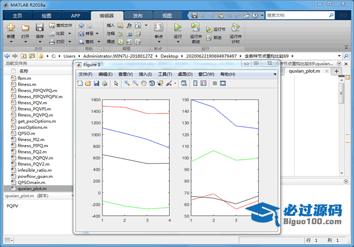The width and height of the screenshot is (354, 247).
Task: Open the brush color dropdown arrow
Action: 175,83
